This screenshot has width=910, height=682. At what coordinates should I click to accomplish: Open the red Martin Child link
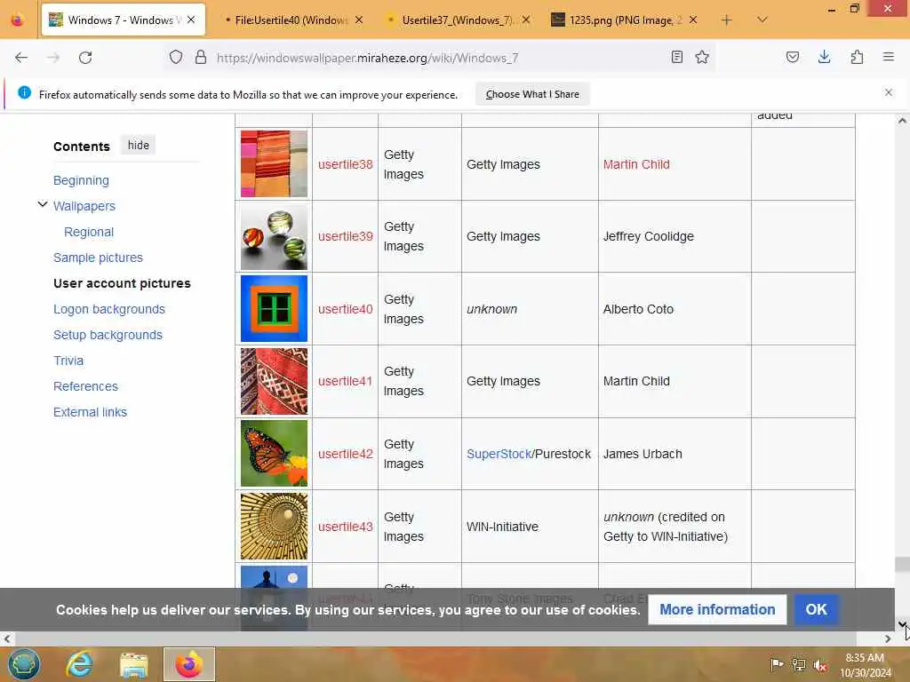coord(636,164)
